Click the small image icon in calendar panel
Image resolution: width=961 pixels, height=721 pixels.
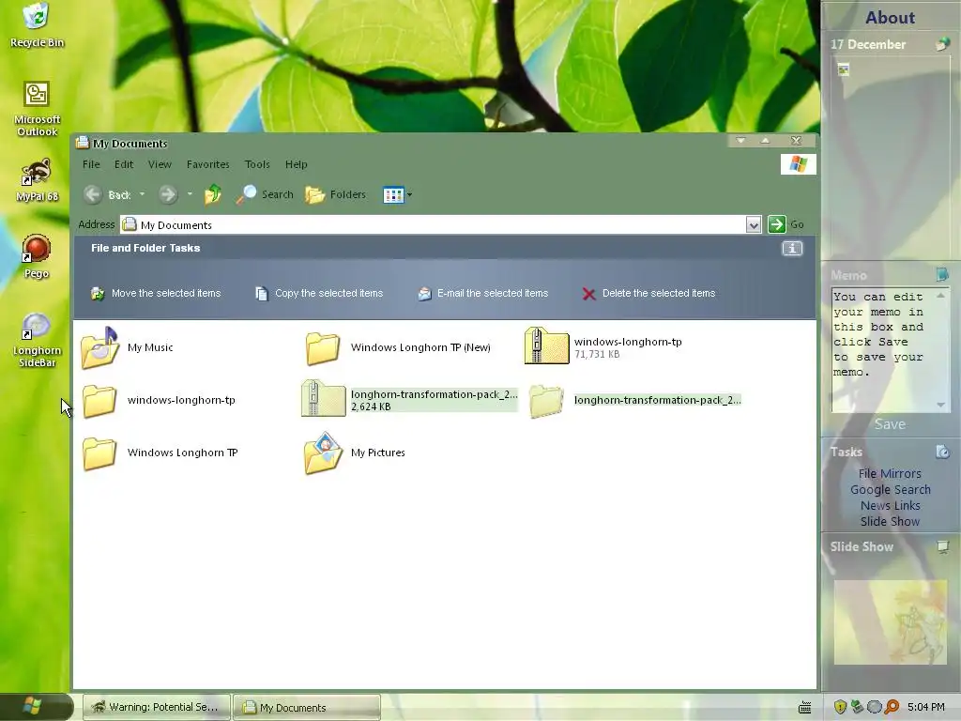[x=844, y=69]
